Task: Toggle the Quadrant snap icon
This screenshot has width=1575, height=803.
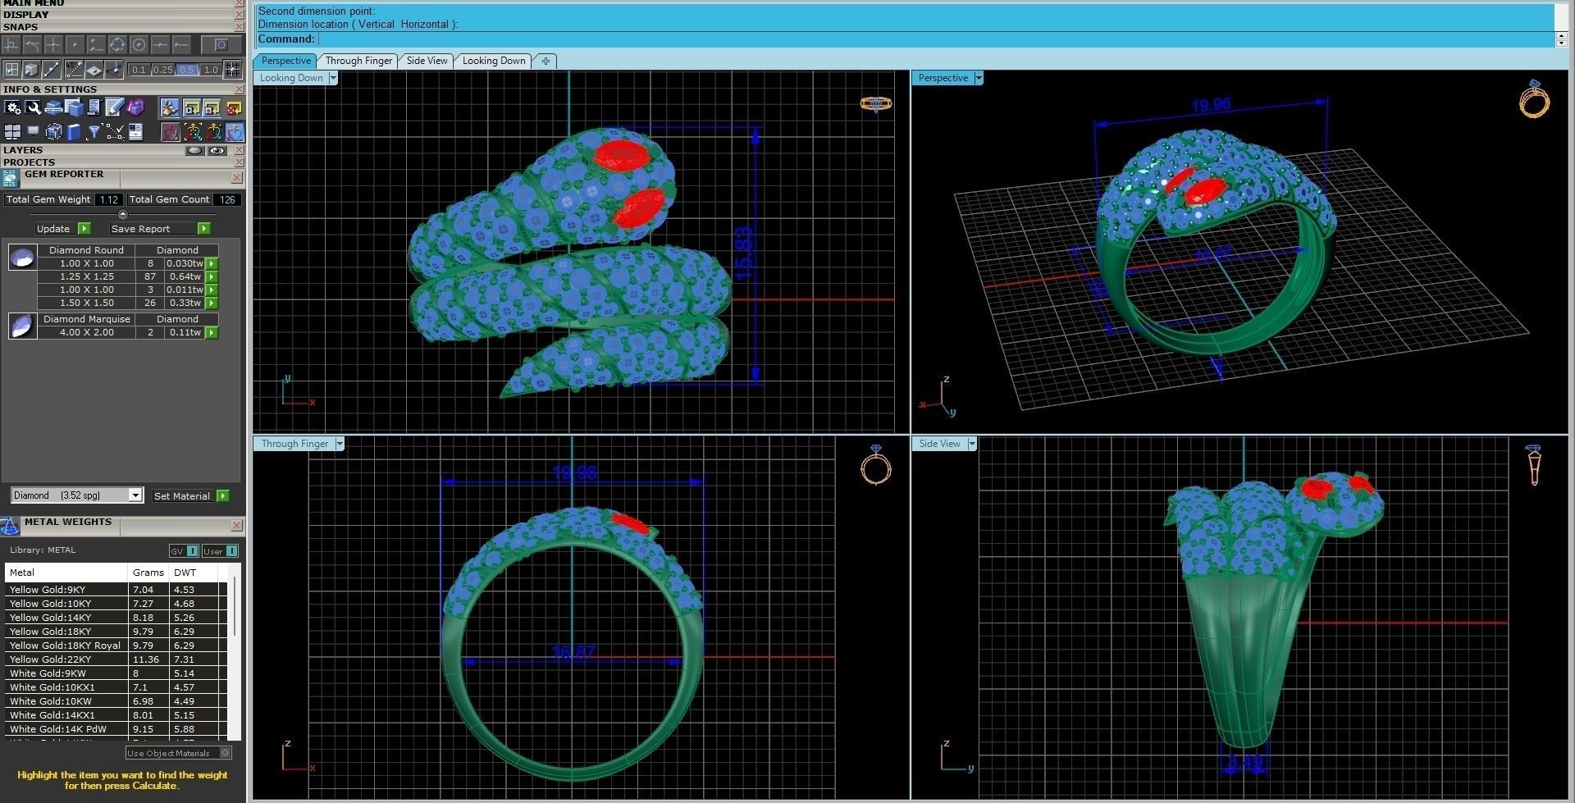Action: tap(117, 45)
